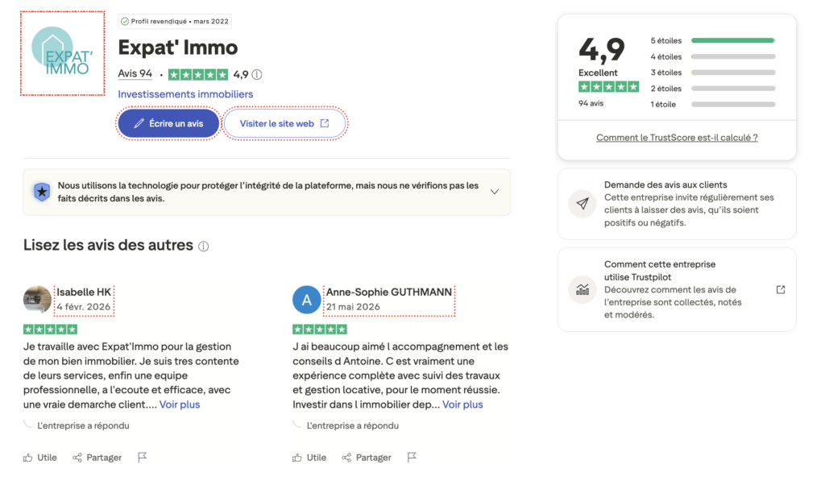Click the date 21 mai 2026
The width and height of the screenshot is (825, 481).
(x=353, y=307)
